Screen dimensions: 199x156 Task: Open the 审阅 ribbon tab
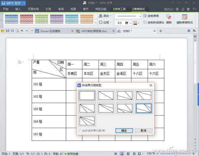(x=61, y=9)
